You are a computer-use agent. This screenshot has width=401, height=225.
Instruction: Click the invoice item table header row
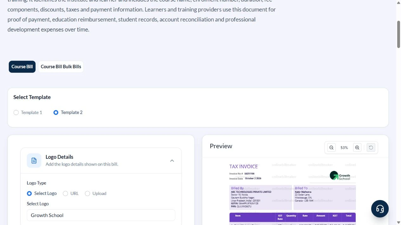(x=293, y=217)
